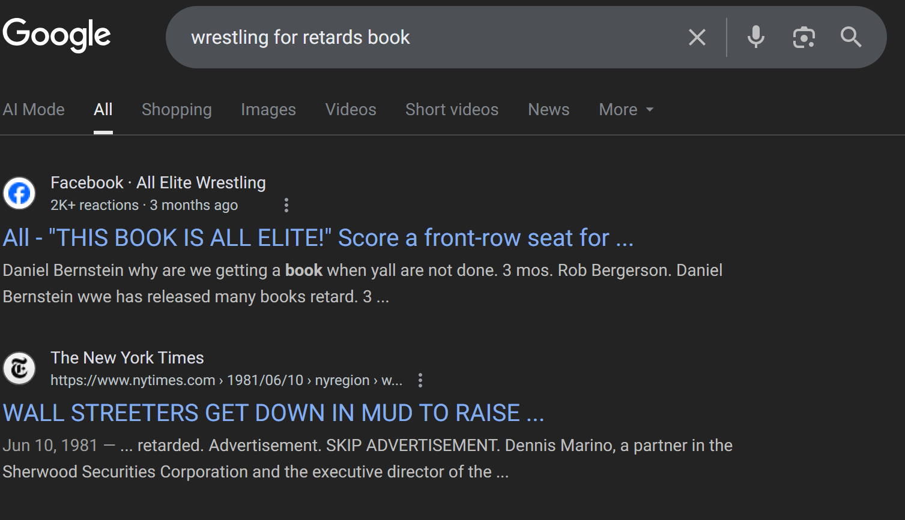
Task: View the News tab
Action: (x=548, y=110)
